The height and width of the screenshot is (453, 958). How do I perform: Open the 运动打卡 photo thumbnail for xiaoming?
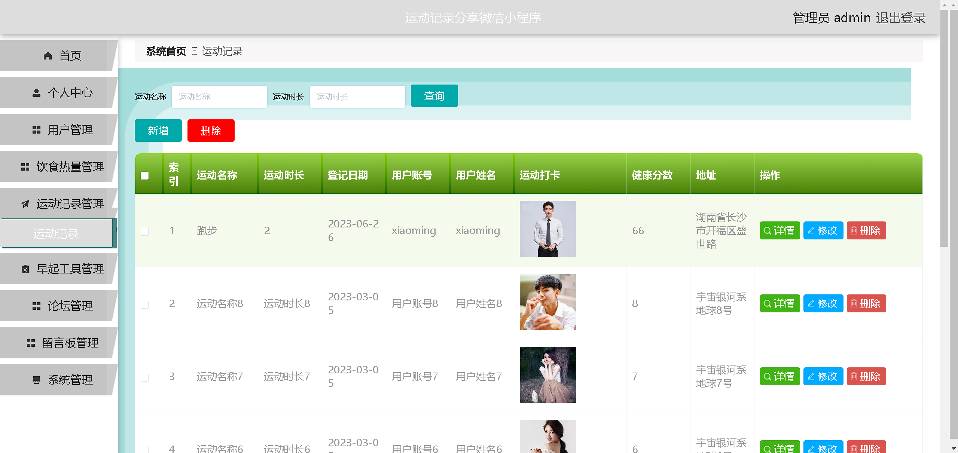point(547,229)
